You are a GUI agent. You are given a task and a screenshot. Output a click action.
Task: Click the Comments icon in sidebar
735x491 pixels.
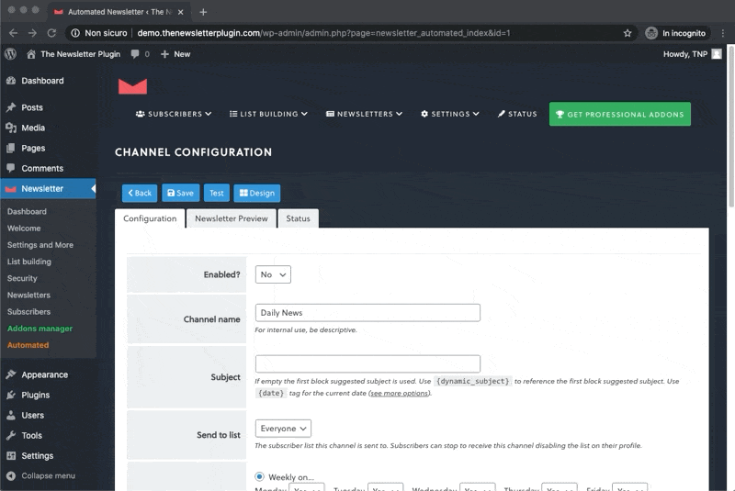click(11, 168)
